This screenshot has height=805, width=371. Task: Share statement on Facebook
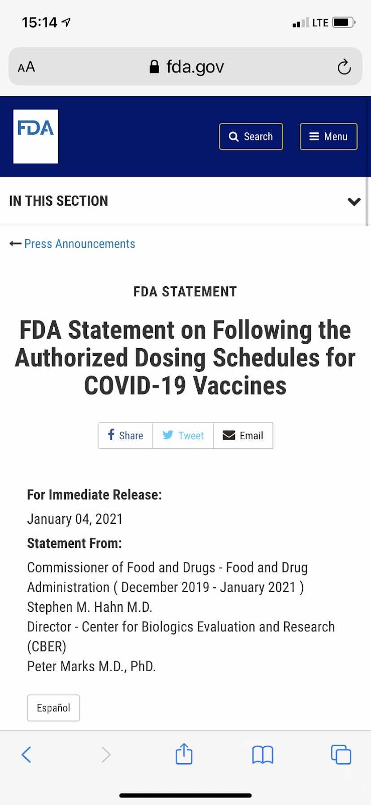pos(126,435)
